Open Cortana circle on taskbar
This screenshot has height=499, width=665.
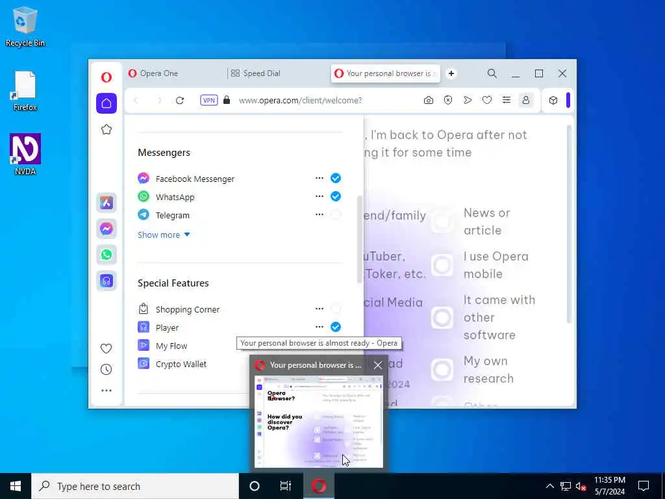(x=255, y=486)
